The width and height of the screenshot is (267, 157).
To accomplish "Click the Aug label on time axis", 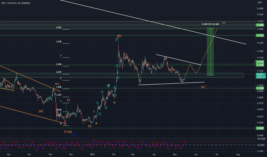I will (x=238, y=154).
